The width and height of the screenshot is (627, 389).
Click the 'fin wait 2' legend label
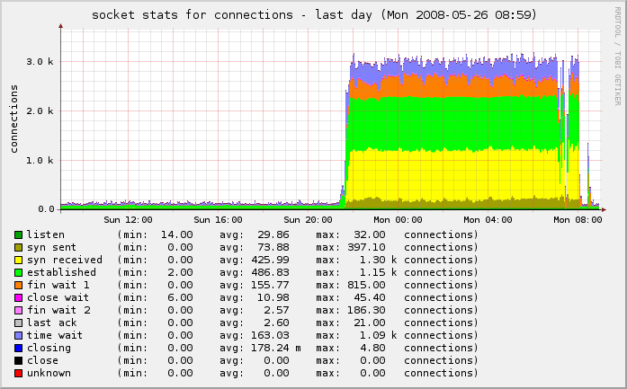(58, 310)
